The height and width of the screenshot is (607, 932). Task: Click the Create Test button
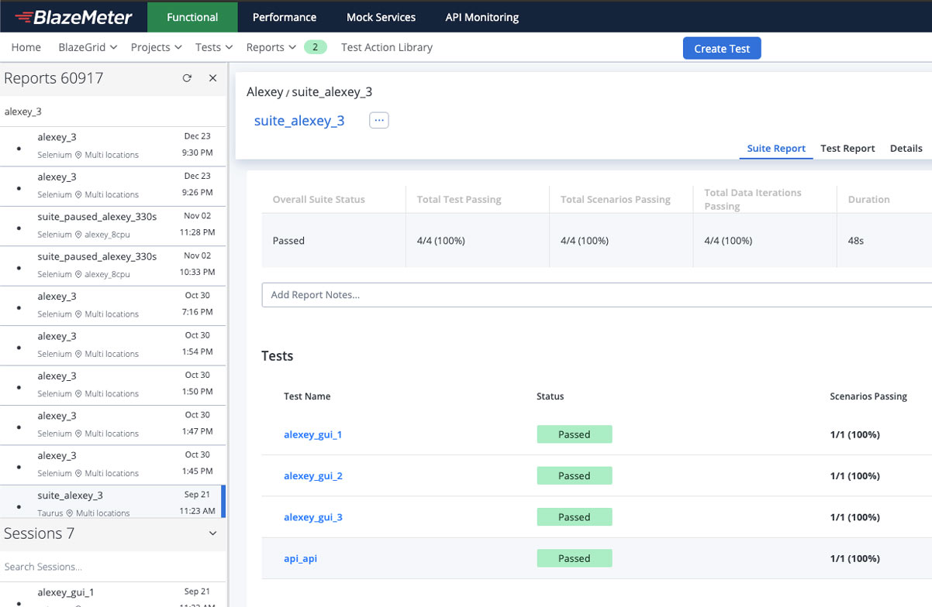coord(721,47)
